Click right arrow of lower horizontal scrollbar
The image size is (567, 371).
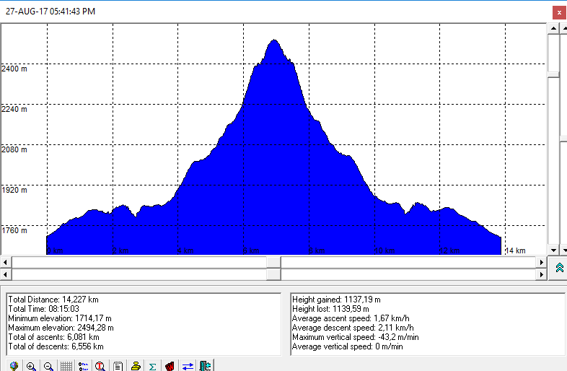coord(542,274)
